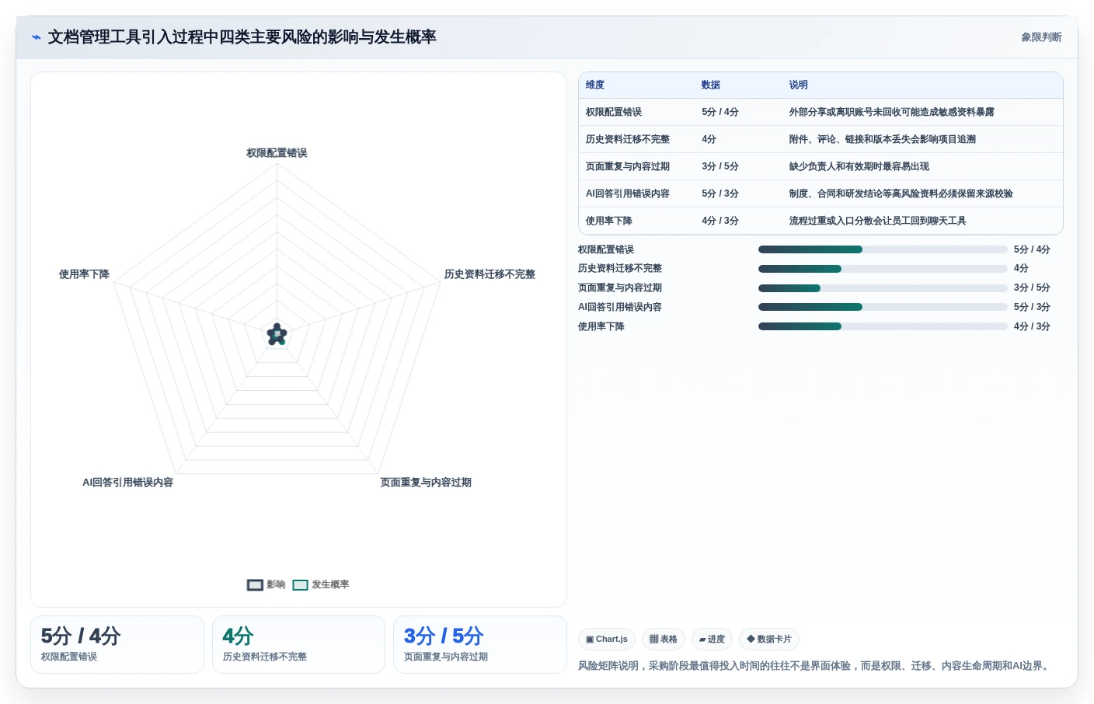Click the 历史资料迁移不完整 progress bar

tap(883, 269)
